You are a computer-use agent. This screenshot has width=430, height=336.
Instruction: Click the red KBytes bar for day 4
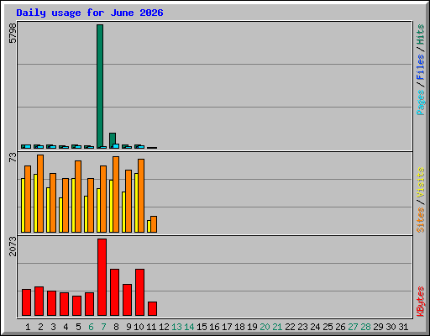tap(64, 304)
